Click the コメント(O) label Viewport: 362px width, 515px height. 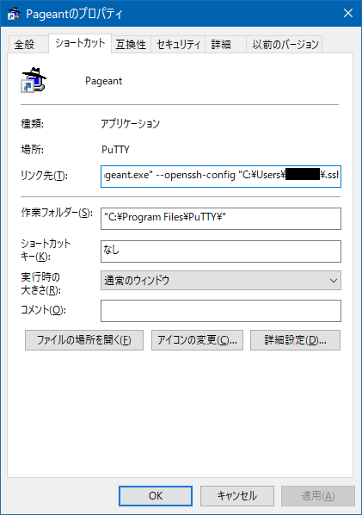(43, 310)
